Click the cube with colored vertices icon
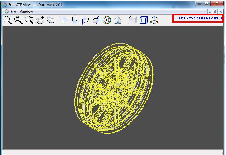The image size is (226, 155). click(154, 20)
